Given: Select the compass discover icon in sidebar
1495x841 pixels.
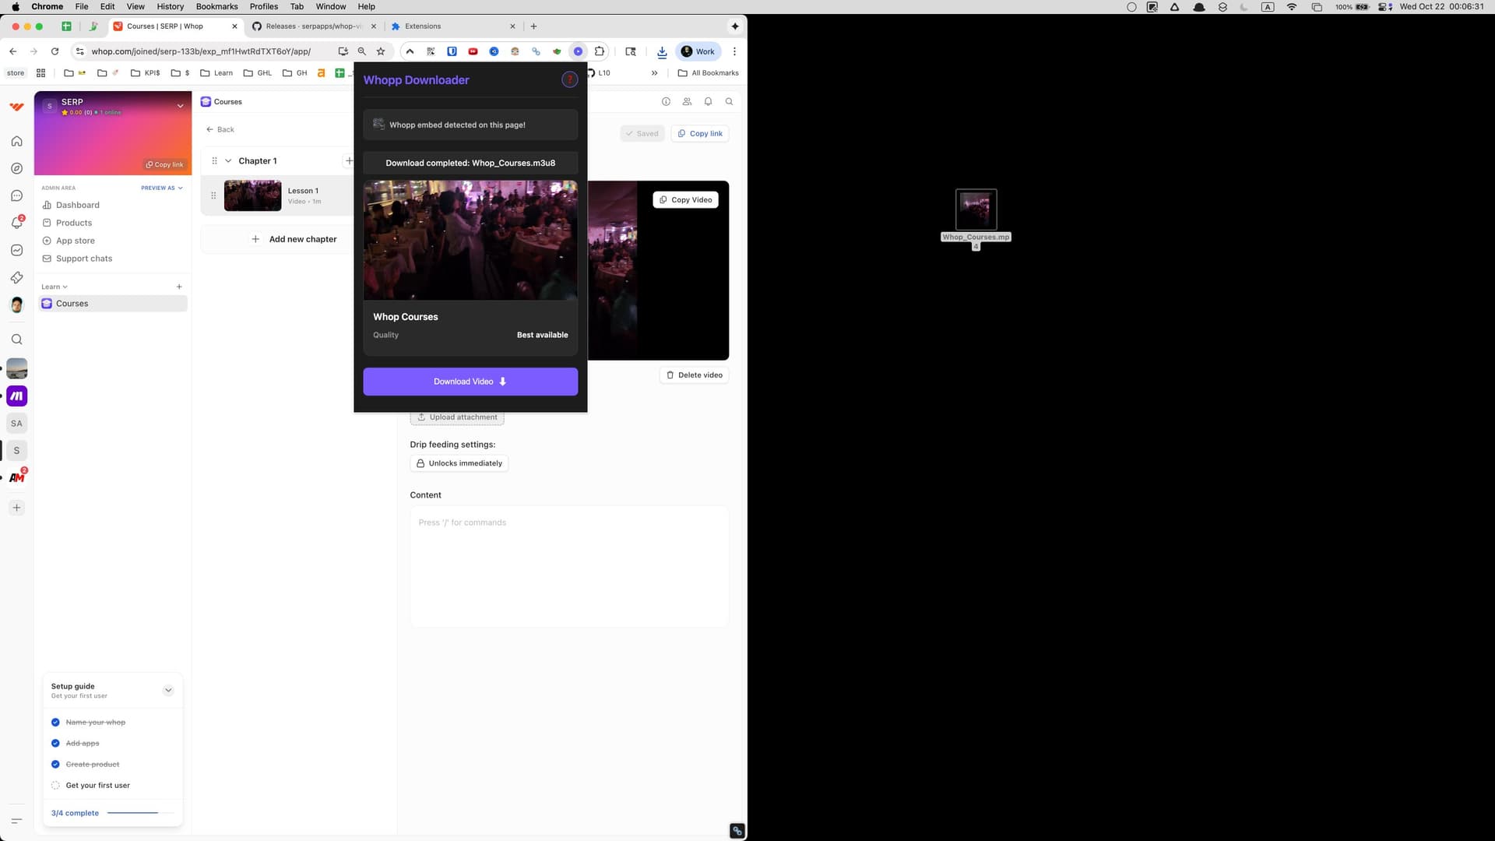Looking at the screenshot, I should 16,168.
